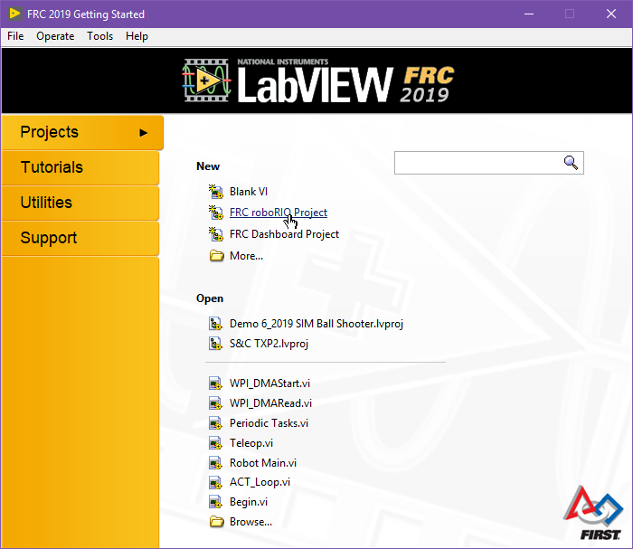Click the S&C TXP2.lvproj file icon
This screenshot has width=633, height=549.
pyautogui.click(x=215, y=344)
